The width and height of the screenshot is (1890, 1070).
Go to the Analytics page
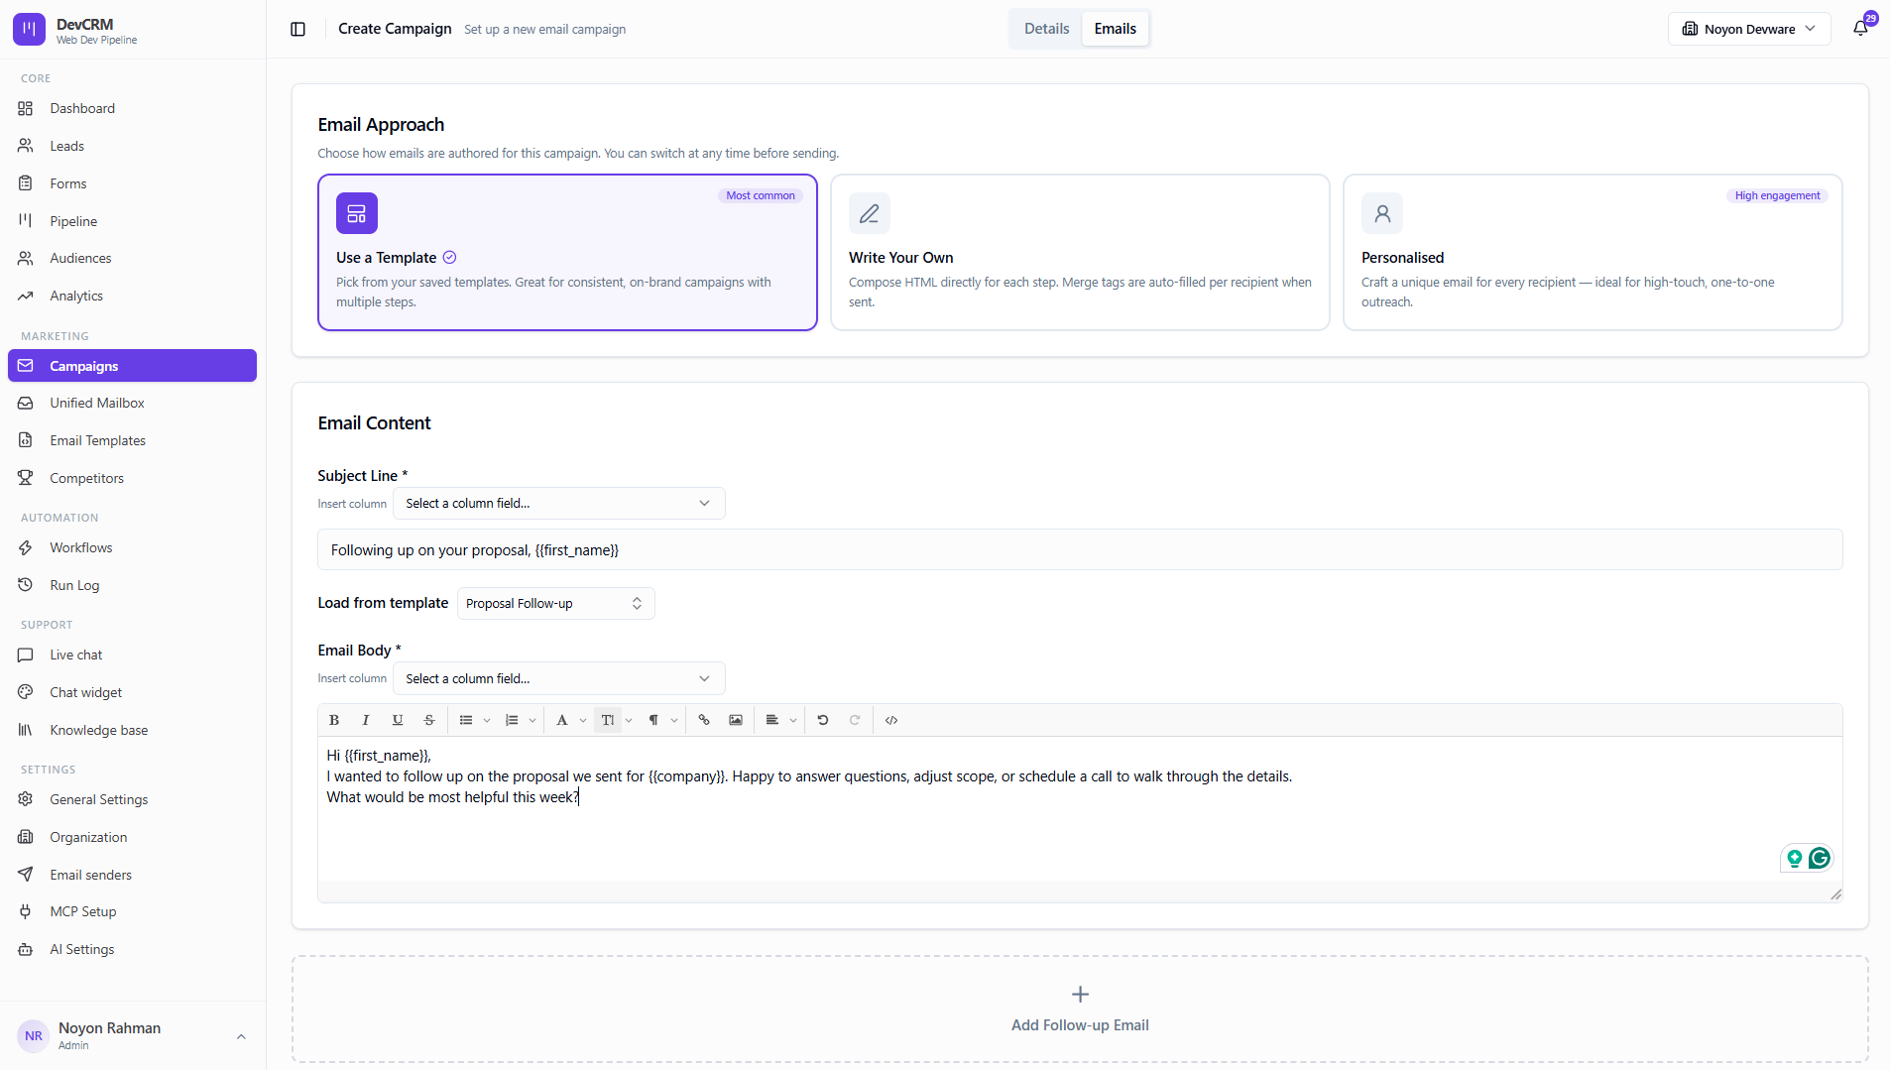click(132, 296)
